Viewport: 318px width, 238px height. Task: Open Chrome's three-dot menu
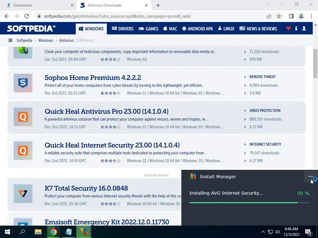click(311, 16)
